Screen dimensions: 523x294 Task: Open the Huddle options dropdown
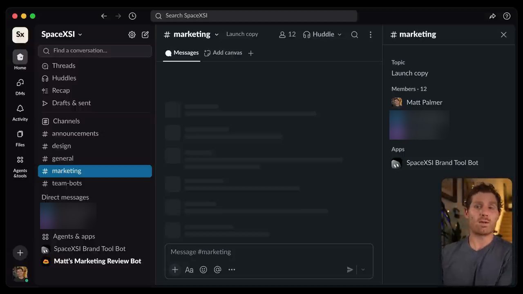pyautogui.click(x=340, y=35)
